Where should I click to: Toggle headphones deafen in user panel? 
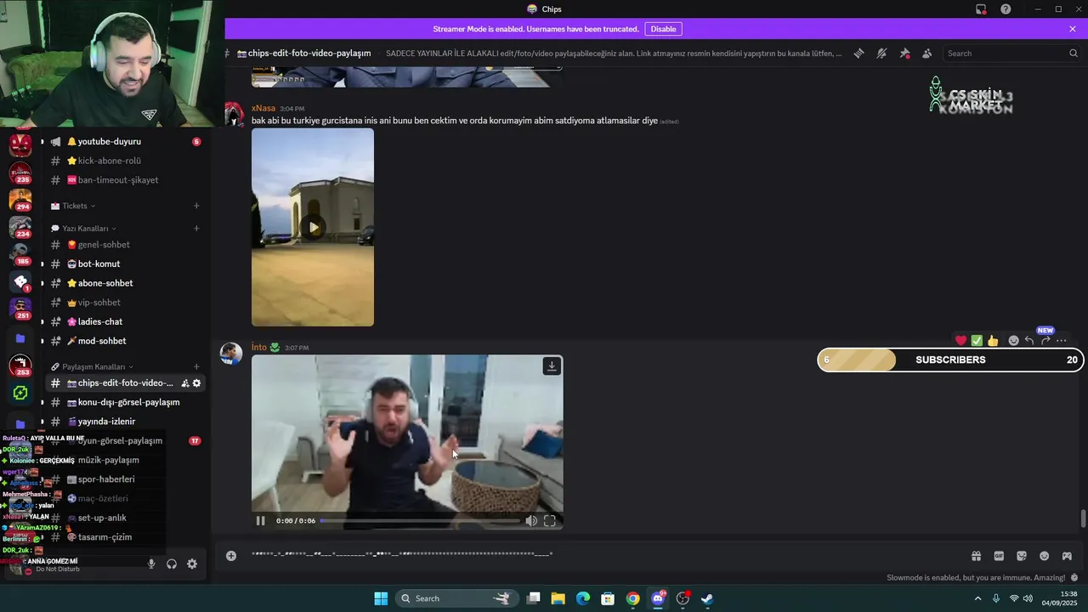(x=172, y=564)
